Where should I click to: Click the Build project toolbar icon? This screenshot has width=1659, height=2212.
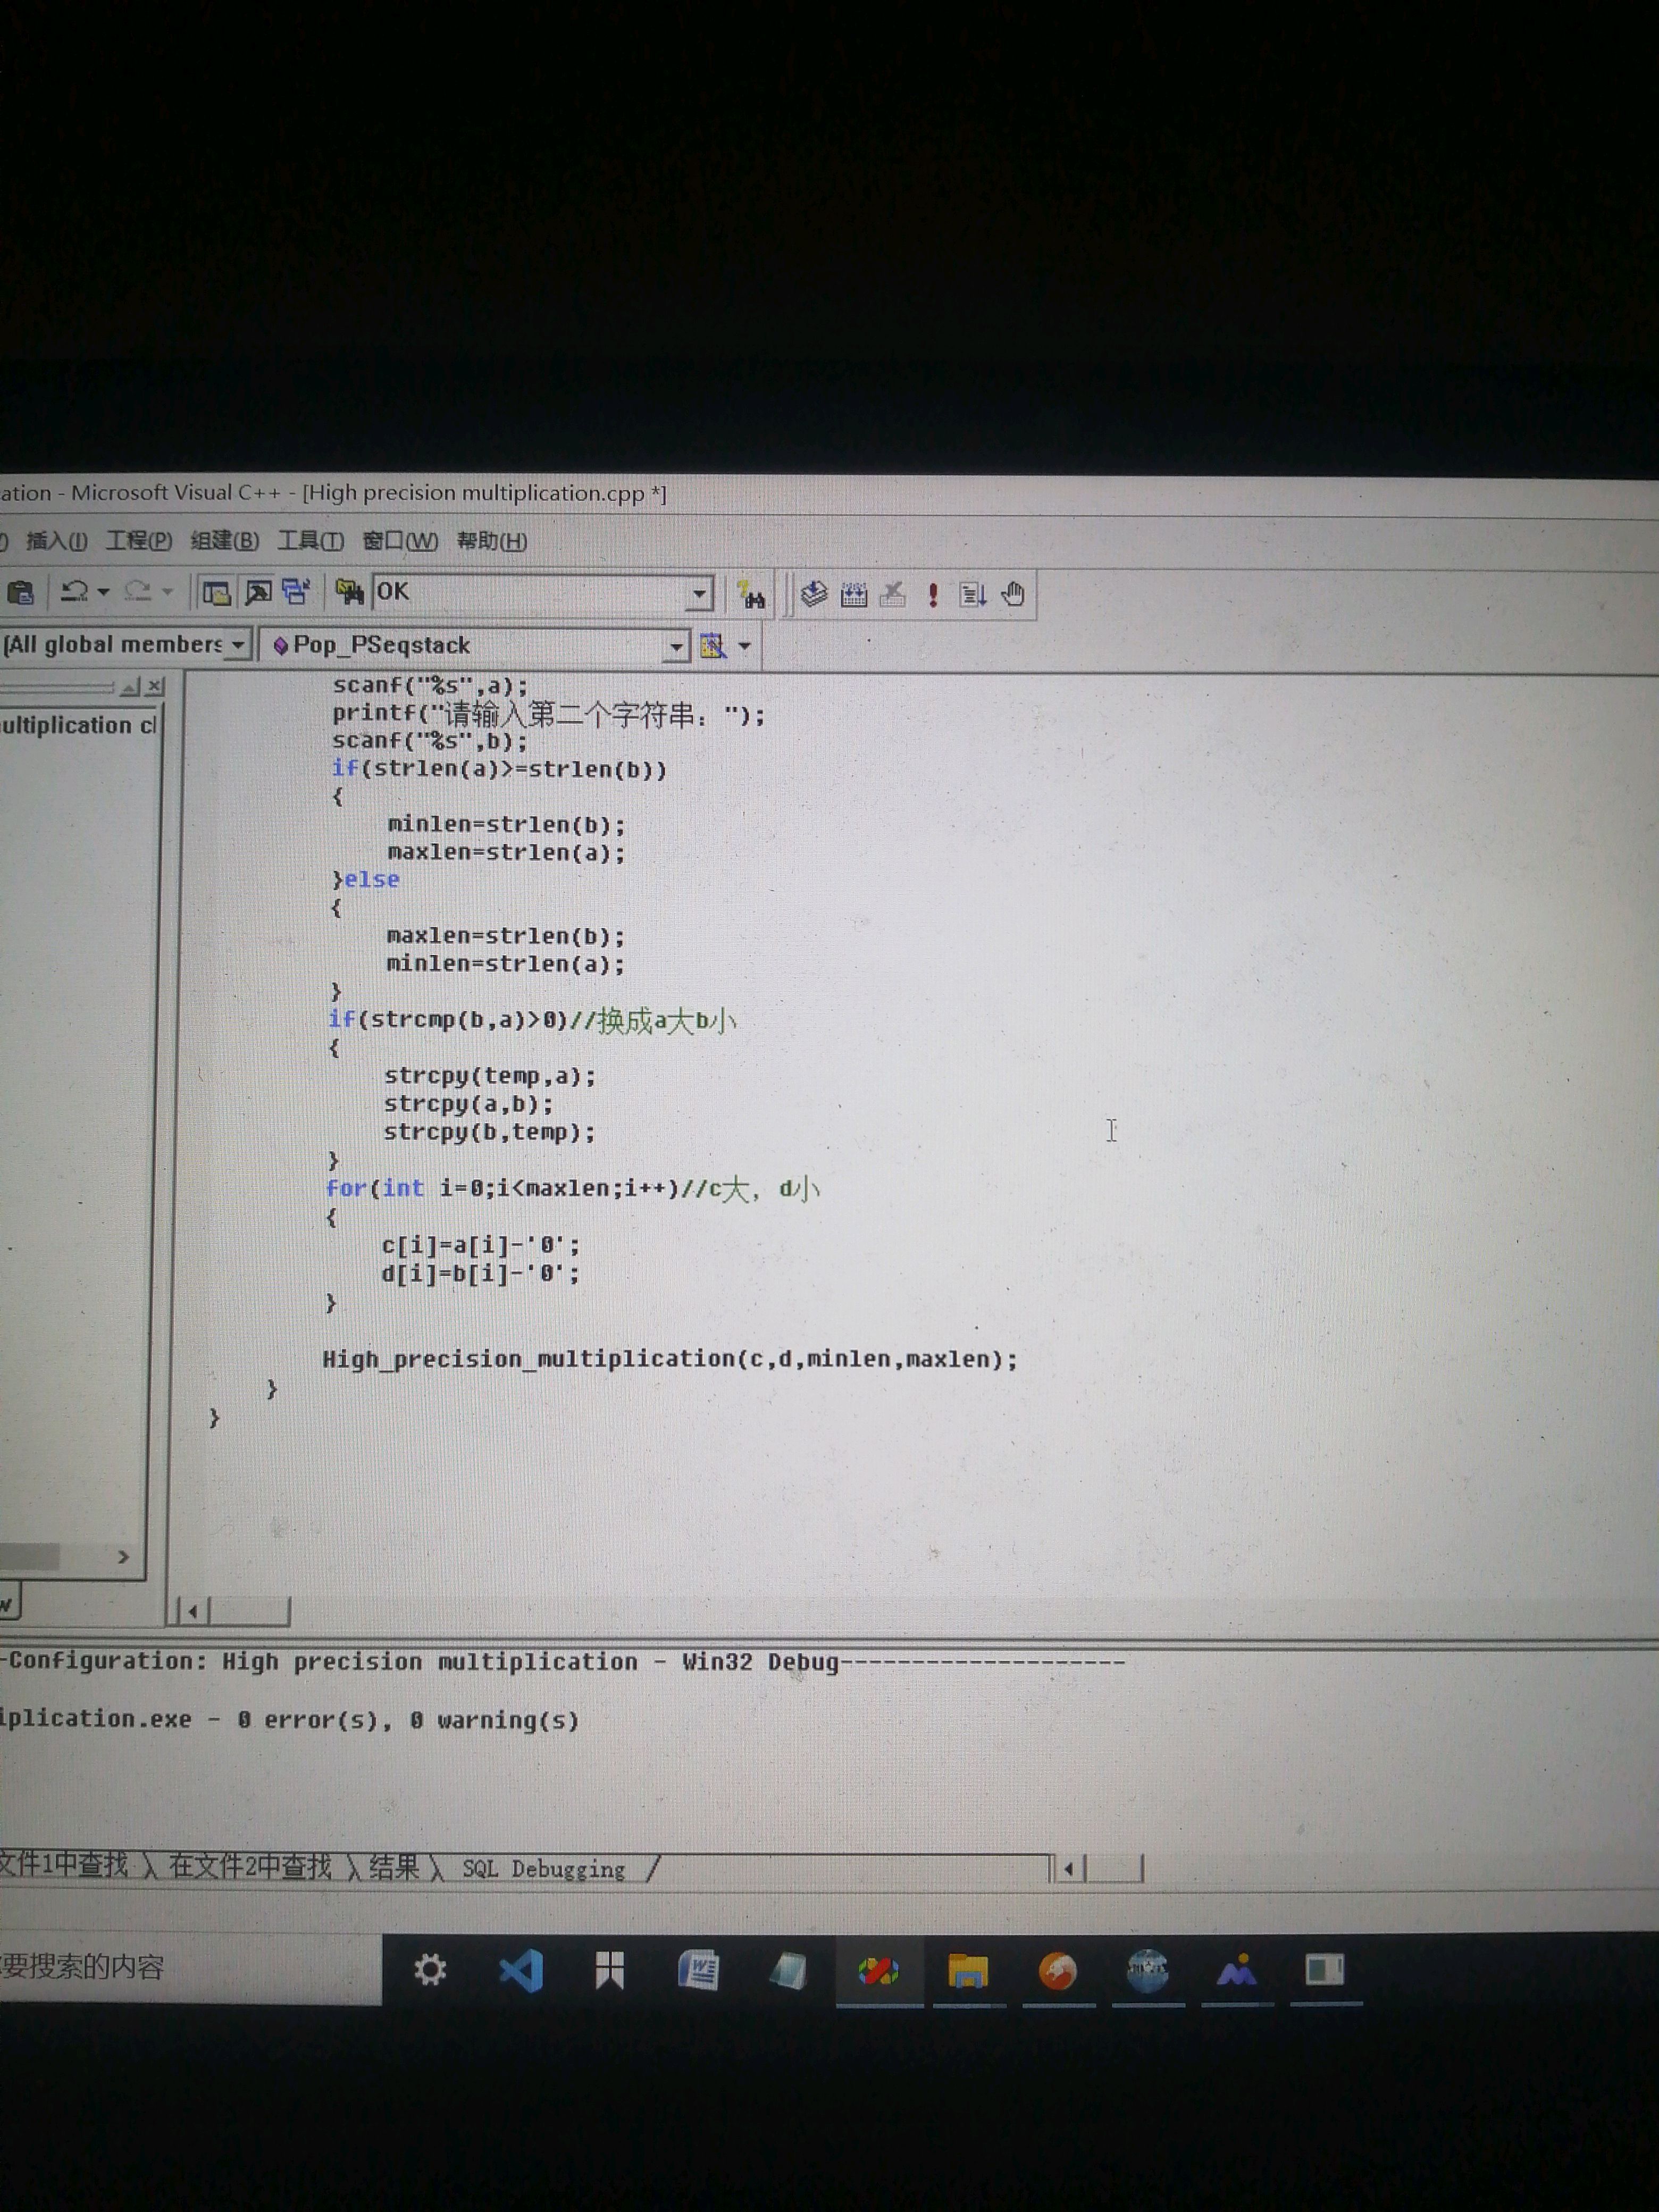tap(854, 596)
